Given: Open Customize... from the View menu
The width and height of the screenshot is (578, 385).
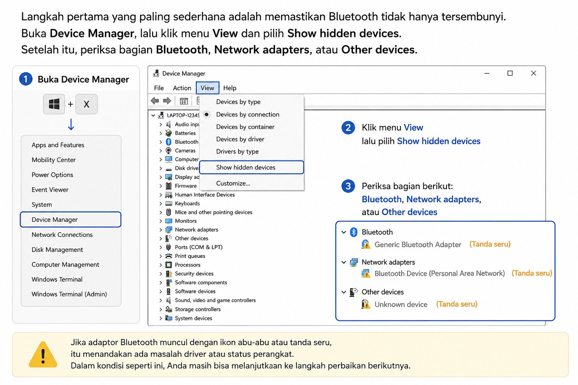Looking at the screenshot, I should 251,183.
